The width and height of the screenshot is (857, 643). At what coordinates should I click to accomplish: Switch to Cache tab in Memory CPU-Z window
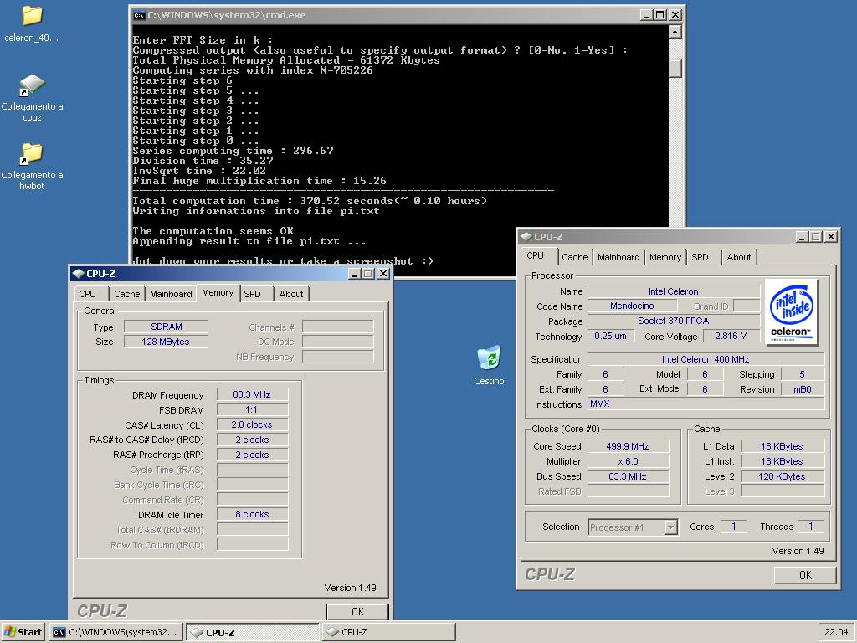127,294
